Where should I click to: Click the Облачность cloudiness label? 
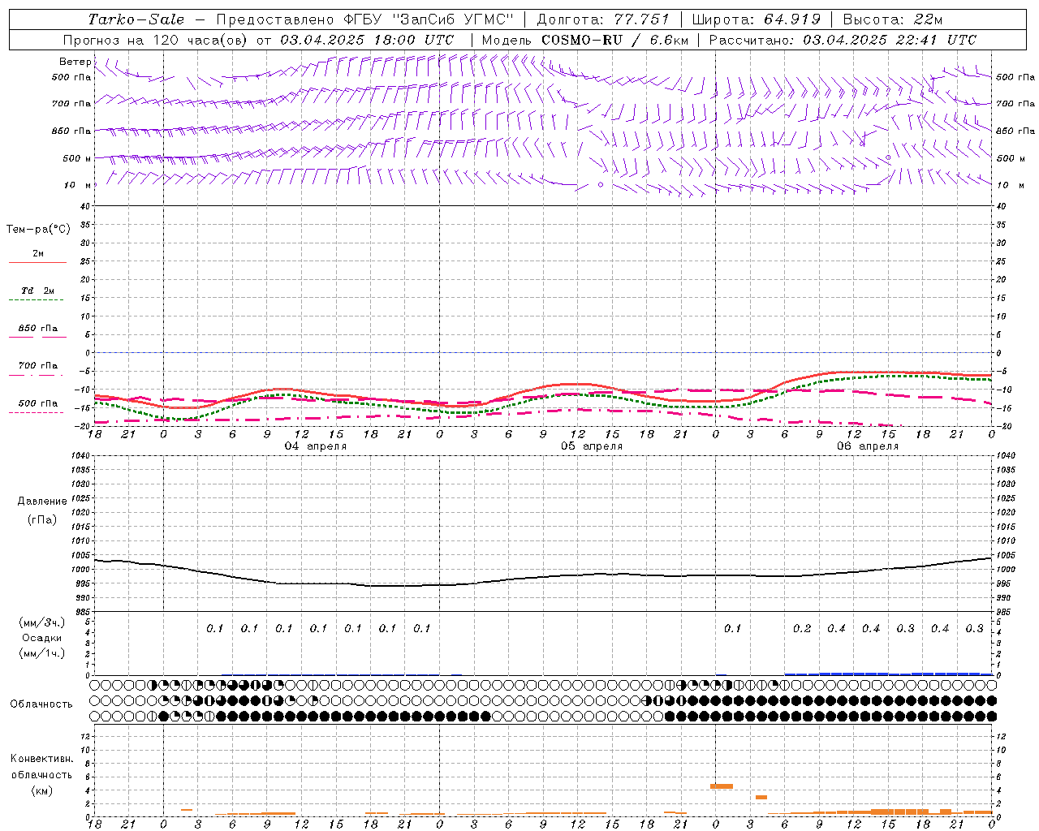41,704
